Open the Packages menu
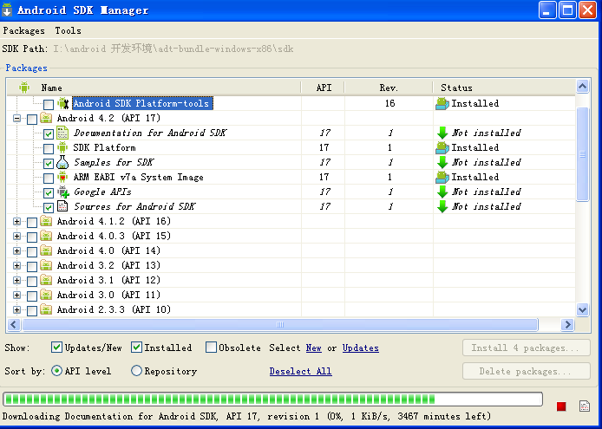Image resolution: width=602 pixels, height=429 pixels. (x=23, y=30)
